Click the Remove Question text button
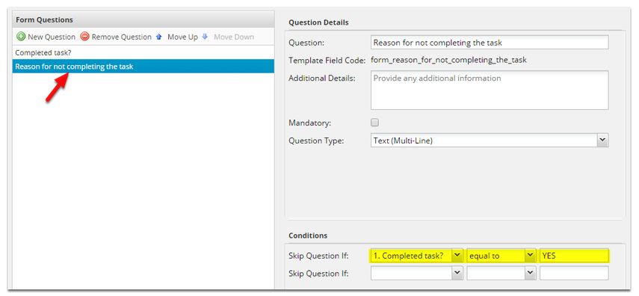The height and width of the screenshot is (296, 639). [x=121, y=37]
